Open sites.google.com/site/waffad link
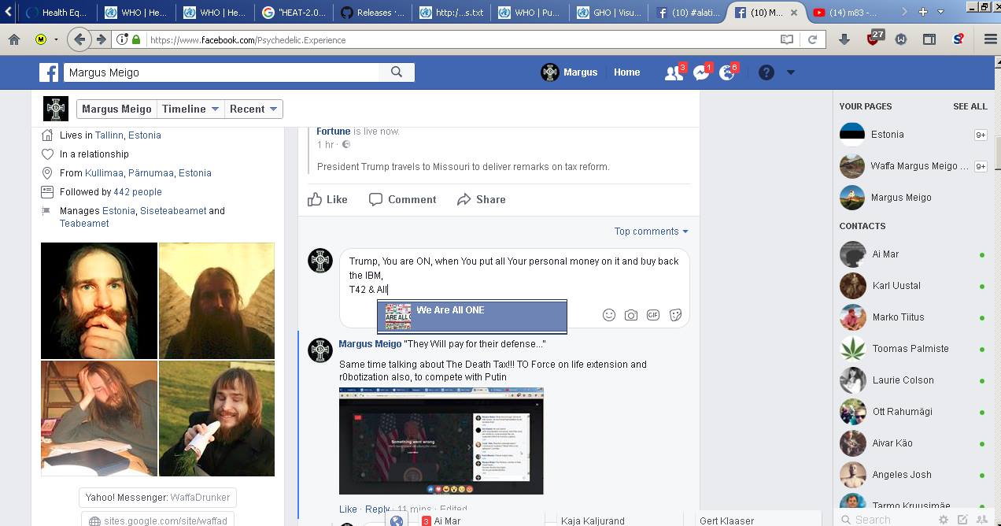The width and height of the screenshot is (1001, 526). [157, 520]
